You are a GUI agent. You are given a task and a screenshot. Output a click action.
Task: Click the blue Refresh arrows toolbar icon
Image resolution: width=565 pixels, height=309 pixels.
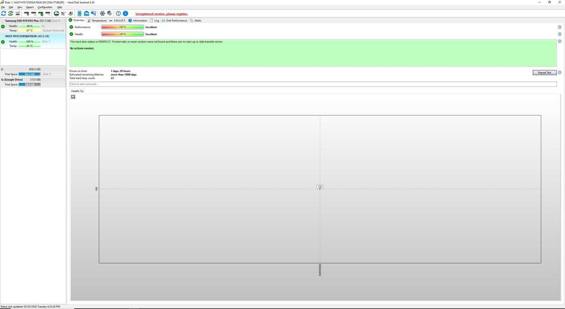pyautogui.click(x=3, y=14)
